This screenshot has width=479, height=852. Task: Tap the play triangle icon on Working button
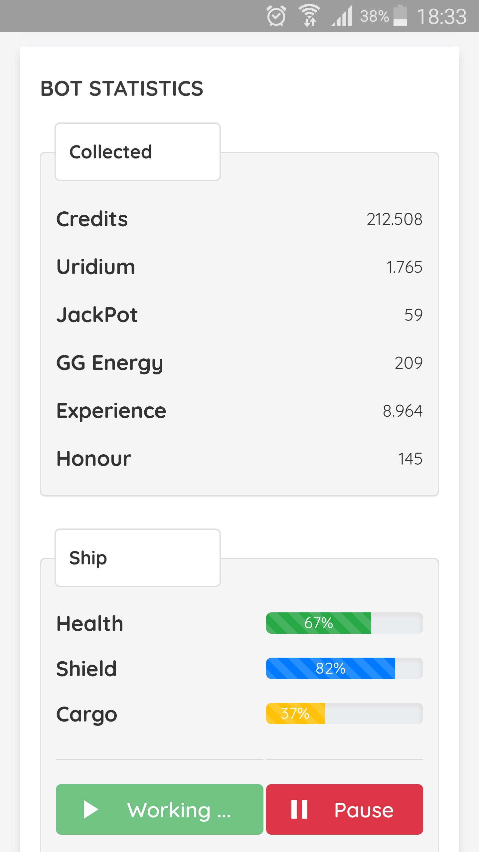tap(91, 809)
